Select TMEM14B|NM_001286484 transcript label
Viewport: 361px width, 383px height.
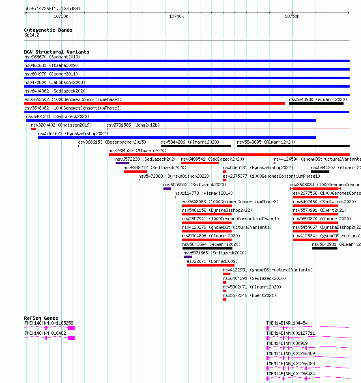point(290,374)
